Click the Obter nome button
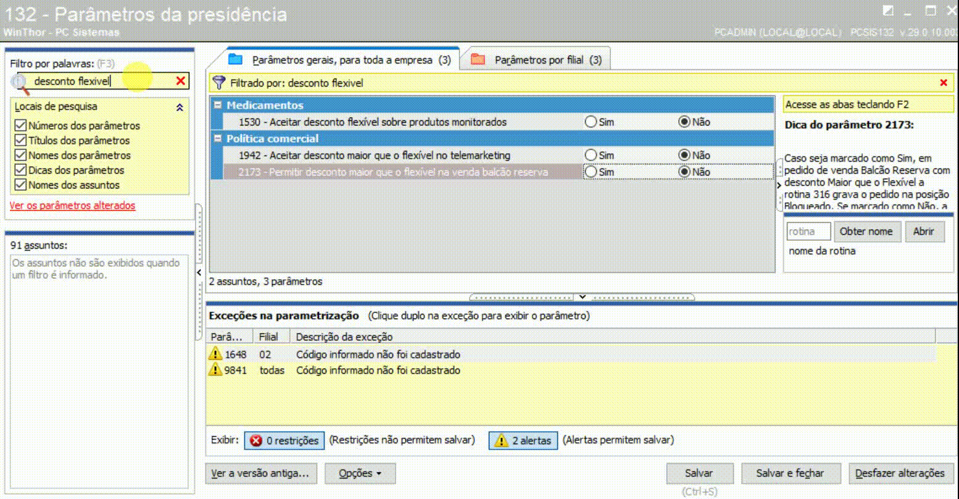The width and height of the screenshot is (959, 499). click(x=866, y=232)
